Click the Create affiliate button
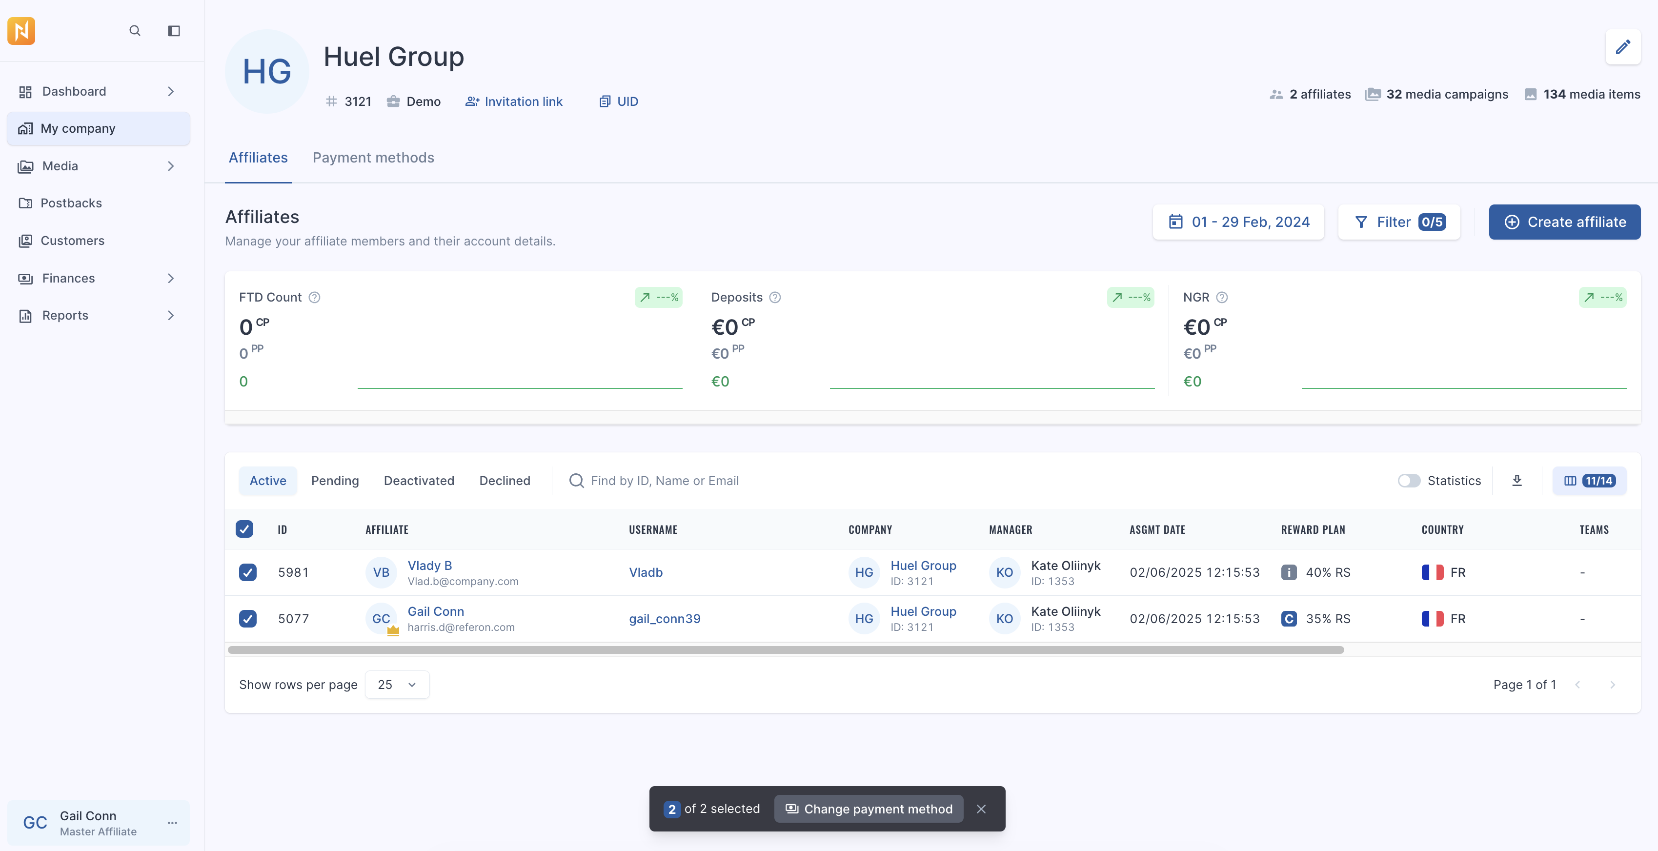 click(1564, 222)
